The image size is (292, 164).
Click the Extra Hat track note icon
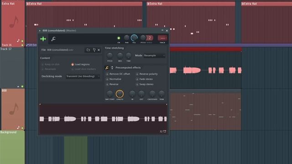(18, 41)
